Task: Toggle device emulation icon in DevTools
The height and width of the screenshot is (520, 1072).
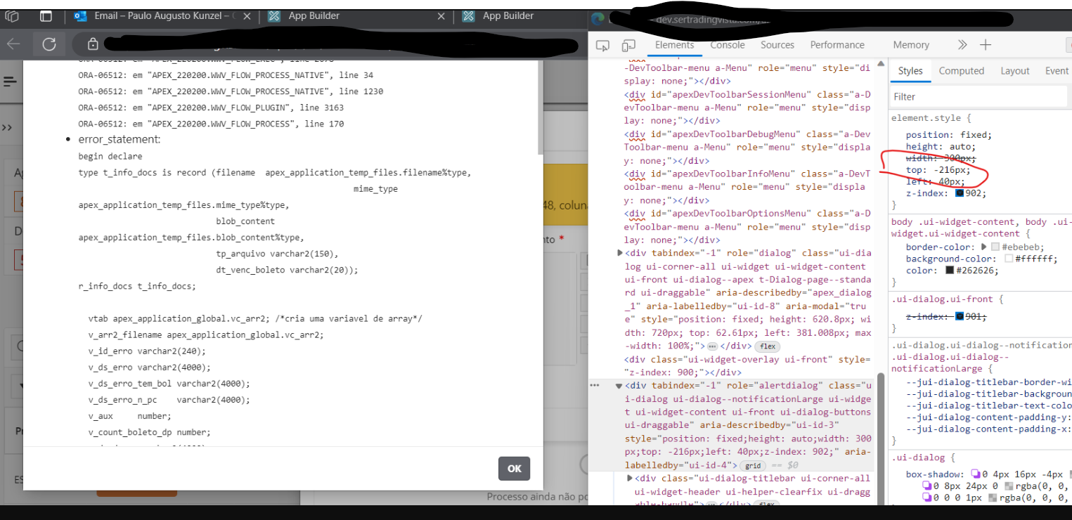Action: click(628, 45)
